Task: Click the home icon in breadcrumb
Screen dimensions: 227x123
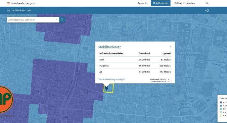Action: pyautogui.click(x=8, y=10)
